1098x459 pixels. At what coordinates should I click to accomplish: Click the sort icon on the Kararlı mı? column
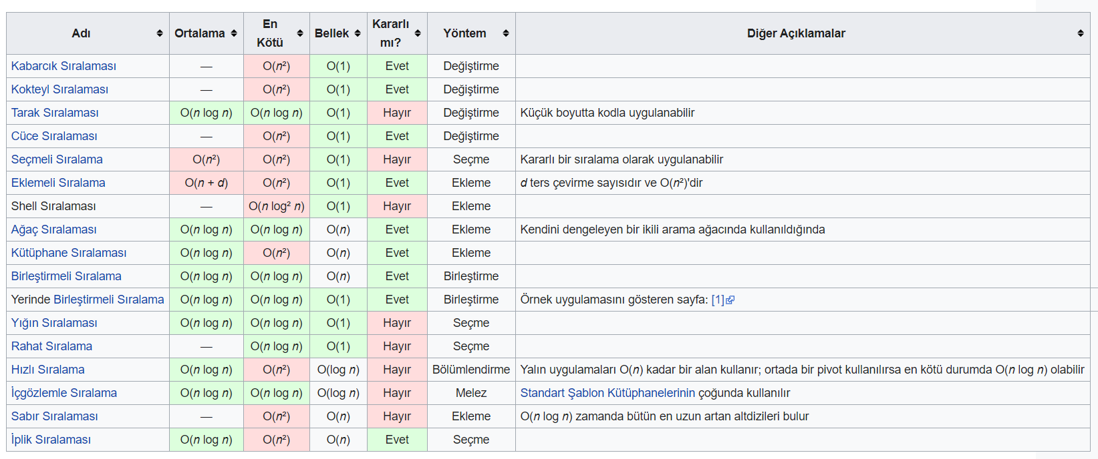click(x=417, y=33)
